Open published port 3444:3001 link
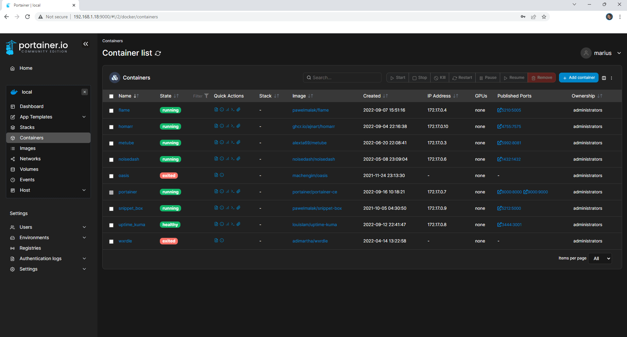Viewport: 627px width, 337px height. click(509, 224)
